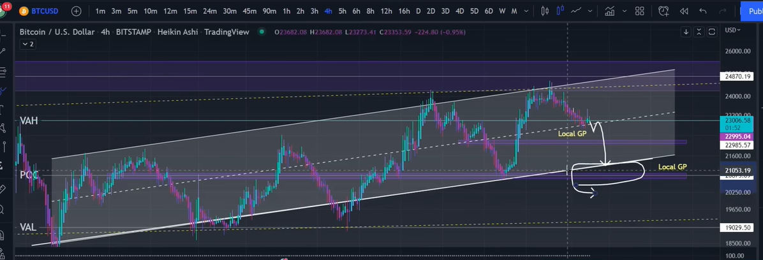Select the line chart type icon
Screen dimensions: 763x260
click(x=577, y=11)
